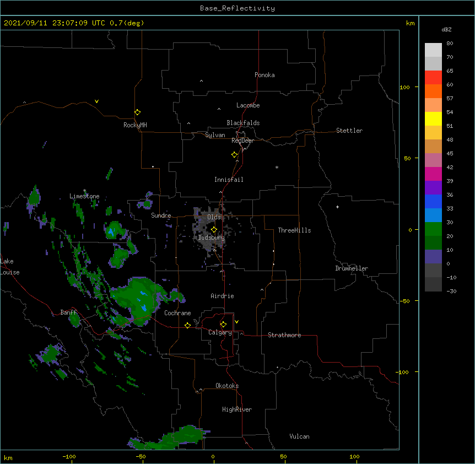Click the Lacombe city label
This screenshot has width=475, height=464.
click(248, 105)
